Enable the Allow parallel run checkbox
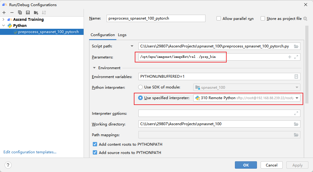313x172 pixels. click(x=219, y=18)
